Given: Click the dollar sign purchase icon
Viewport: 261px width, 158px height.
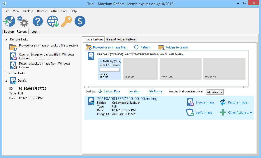Looking at the screenshot, I should click(x=80, y=21).
